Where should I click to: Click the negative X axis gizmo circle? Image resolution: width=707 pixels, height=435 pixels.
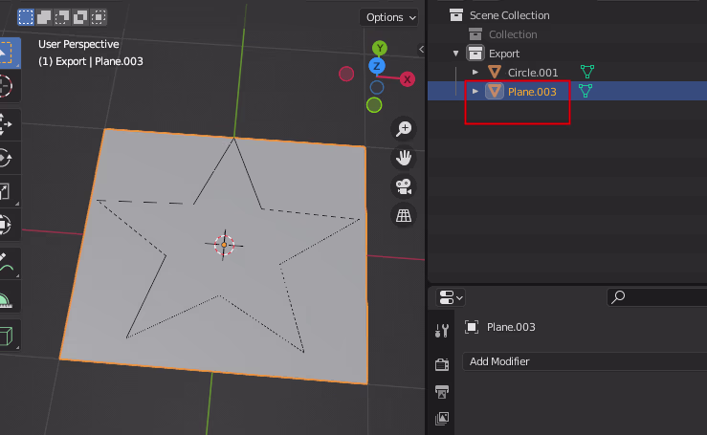coord(346,74)
